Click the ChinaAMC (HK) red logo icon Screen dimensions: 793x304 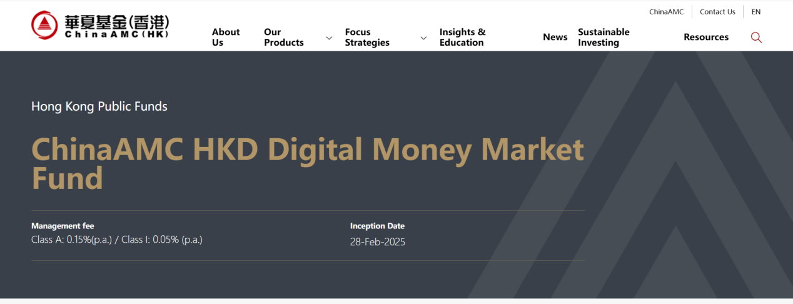coord(44,25)
